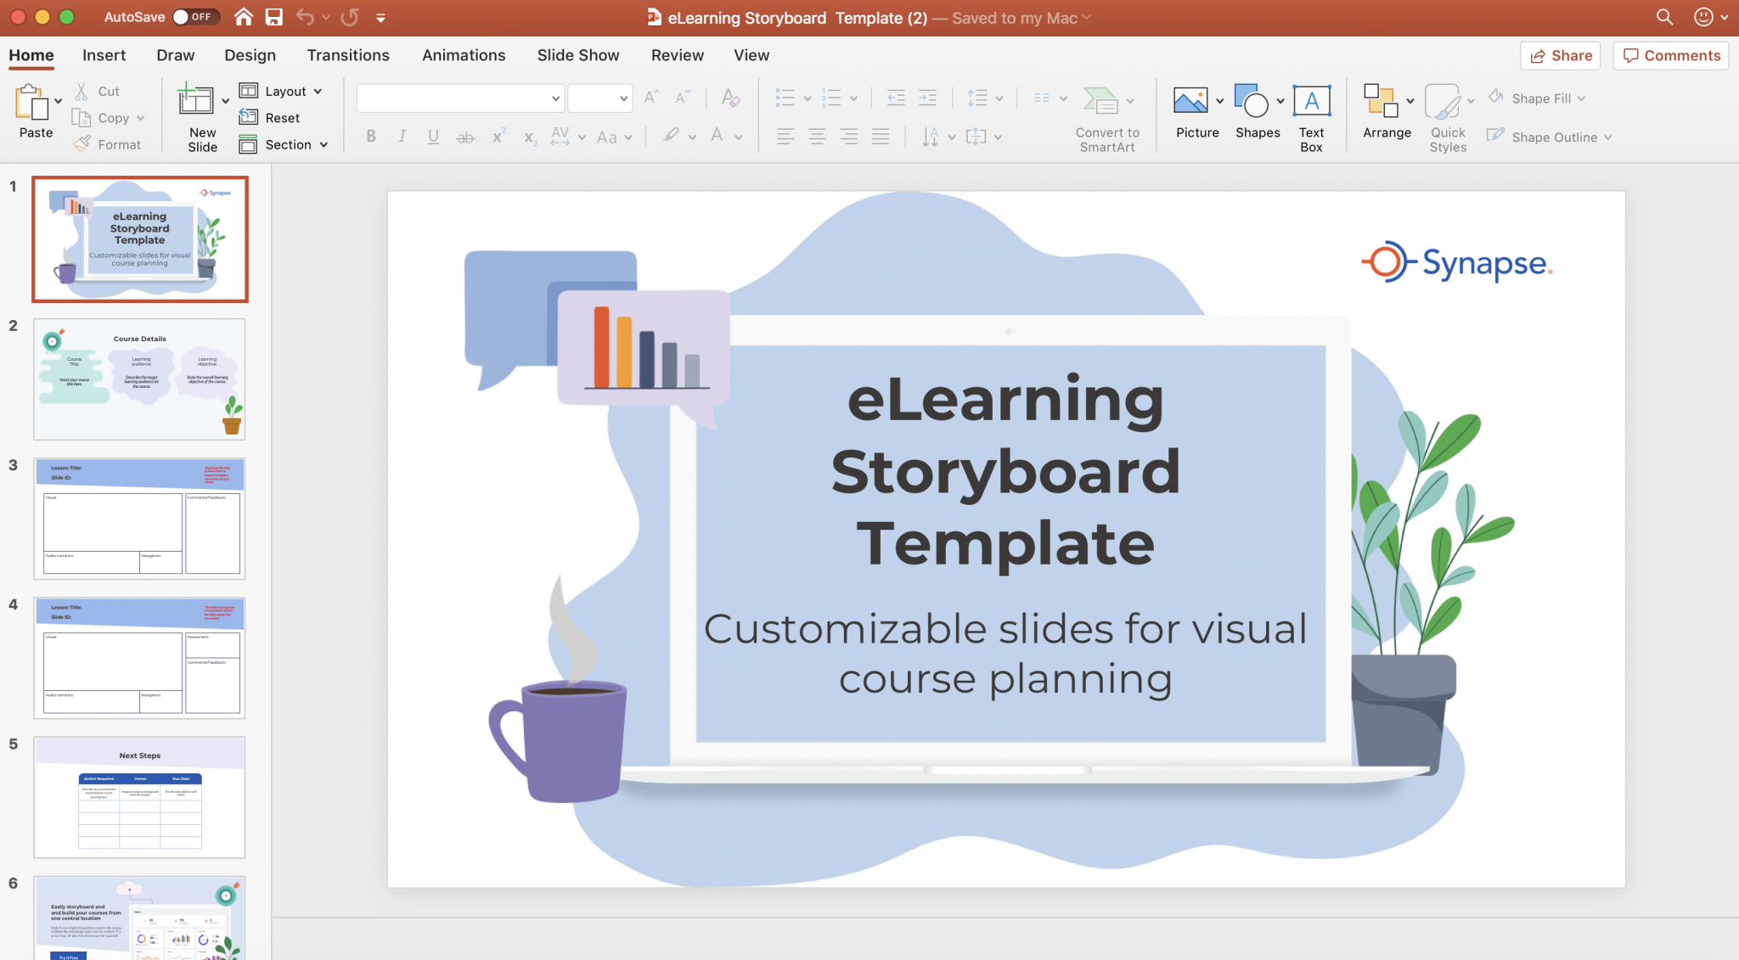
Task: Click the Home icon in title bar
Action: click(244, 17)
